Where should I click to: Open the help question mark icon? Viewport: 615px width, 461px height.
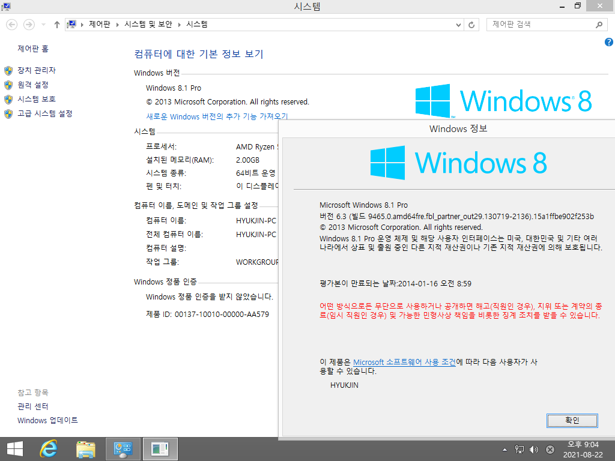coord(609,42)
